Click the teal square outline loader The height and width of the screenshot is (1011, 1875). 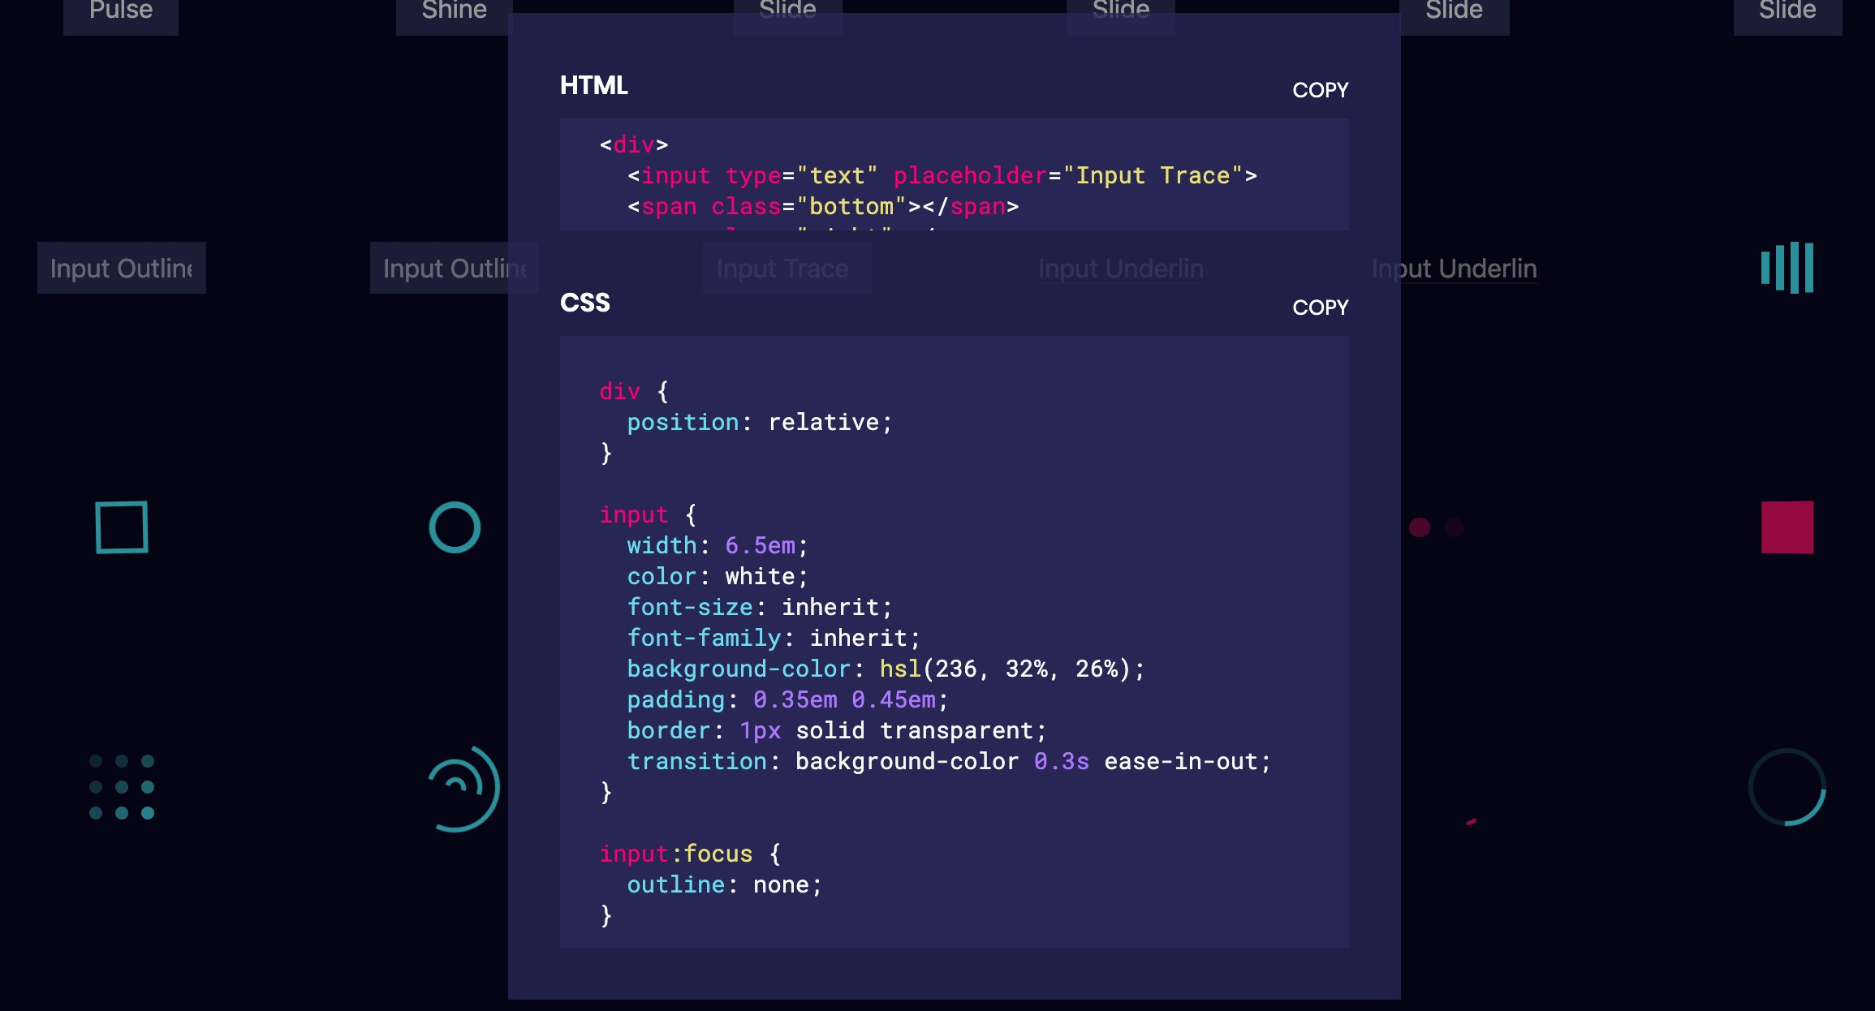point(122,527)
